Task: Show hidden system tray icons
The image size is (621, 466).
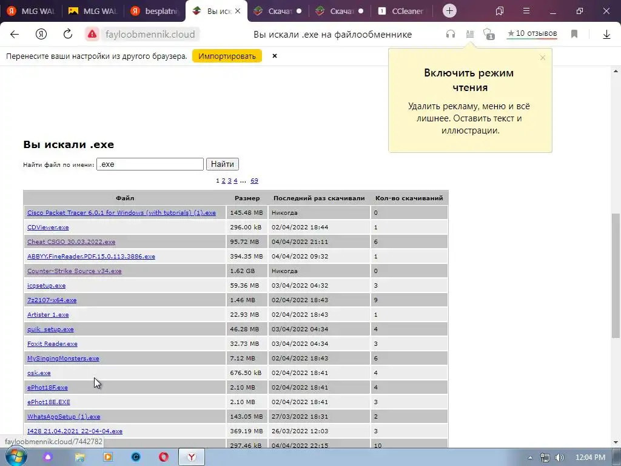Action: coord(530,458)
